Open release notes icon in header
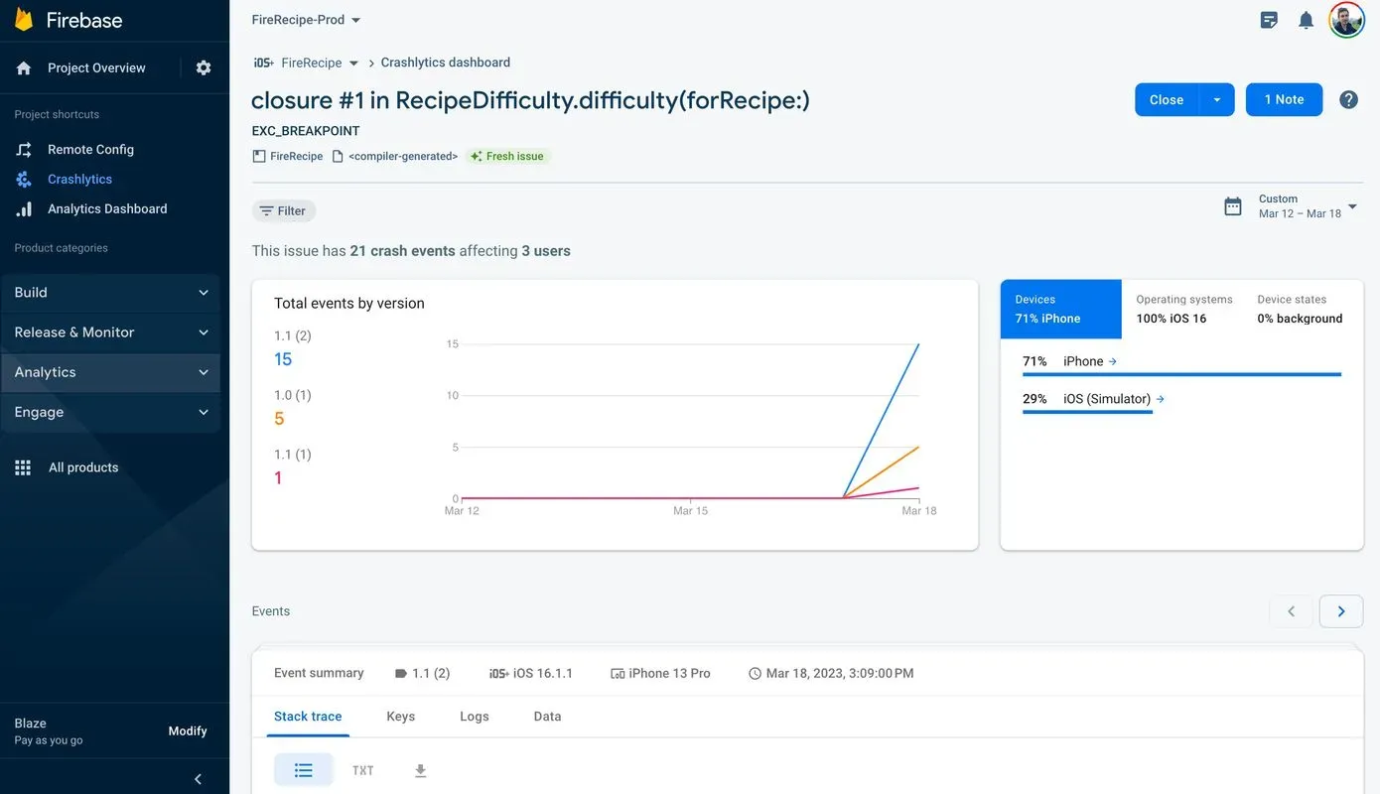 tap(1269, 20)
